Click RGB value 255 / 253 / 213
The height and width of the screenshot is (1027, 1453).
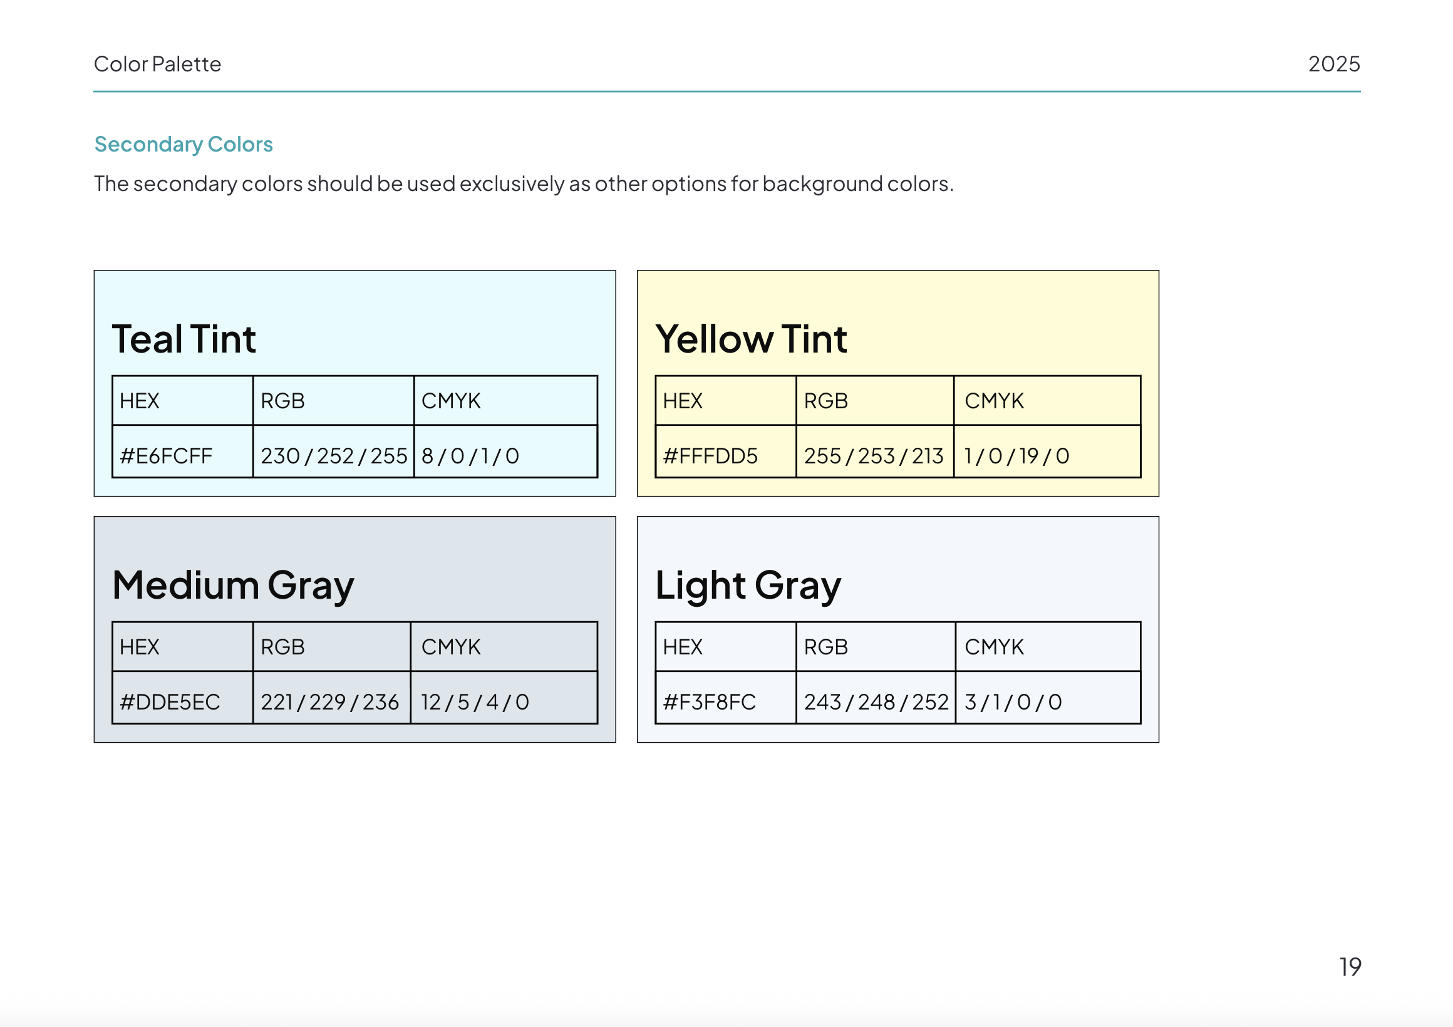(873, 457)
